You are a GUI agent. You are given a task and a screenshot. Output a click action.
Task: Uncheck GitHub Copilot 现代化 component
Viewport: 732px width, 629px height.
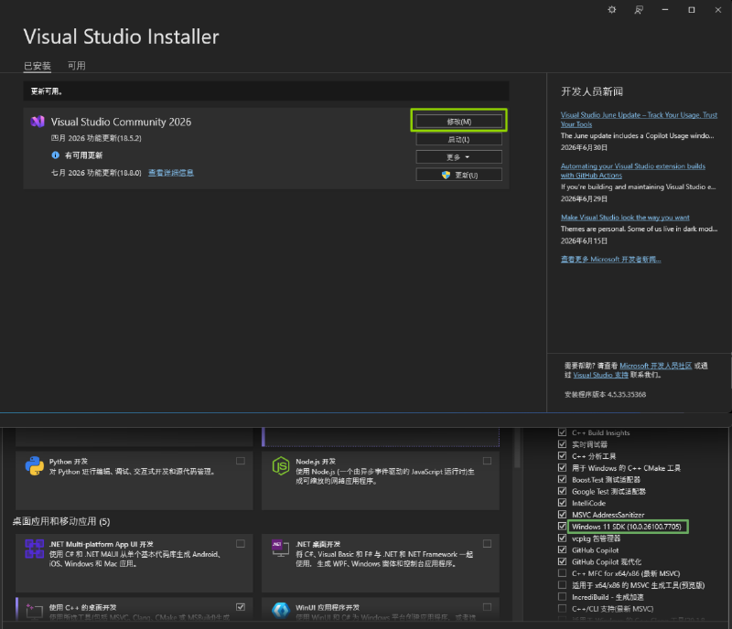click(x=562, y=561)
